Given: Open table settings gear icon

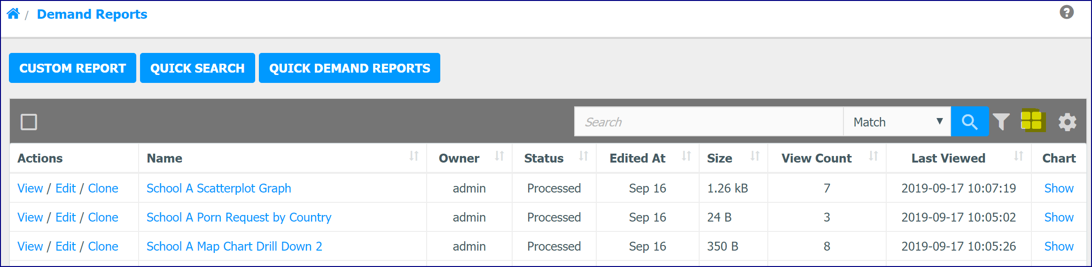Looking at the screenshot, I should (x=1067, y=122).
